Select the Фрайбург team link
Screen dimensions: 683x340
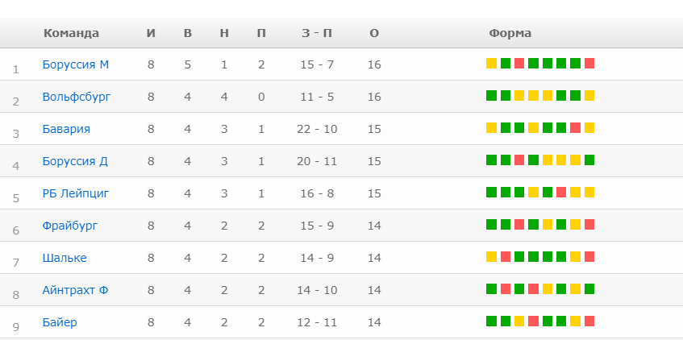(x=70, y=226)
